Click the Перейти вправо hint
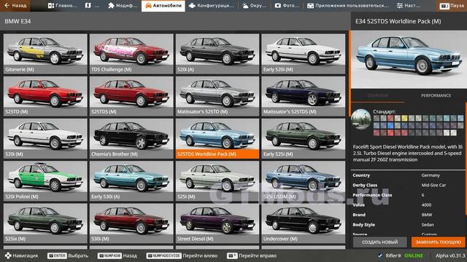Image resolution: width=467 pixels, height=262 pixels. (252, 255)
